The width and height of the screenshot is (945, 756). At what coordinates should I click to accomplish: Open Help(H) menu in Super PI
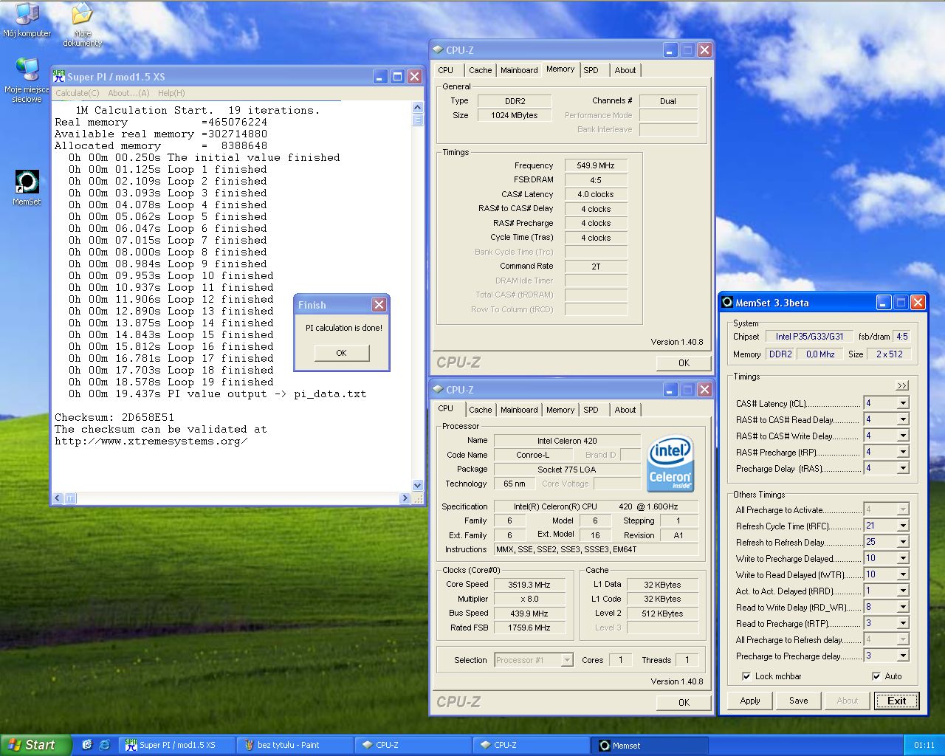tap(171, 93)
